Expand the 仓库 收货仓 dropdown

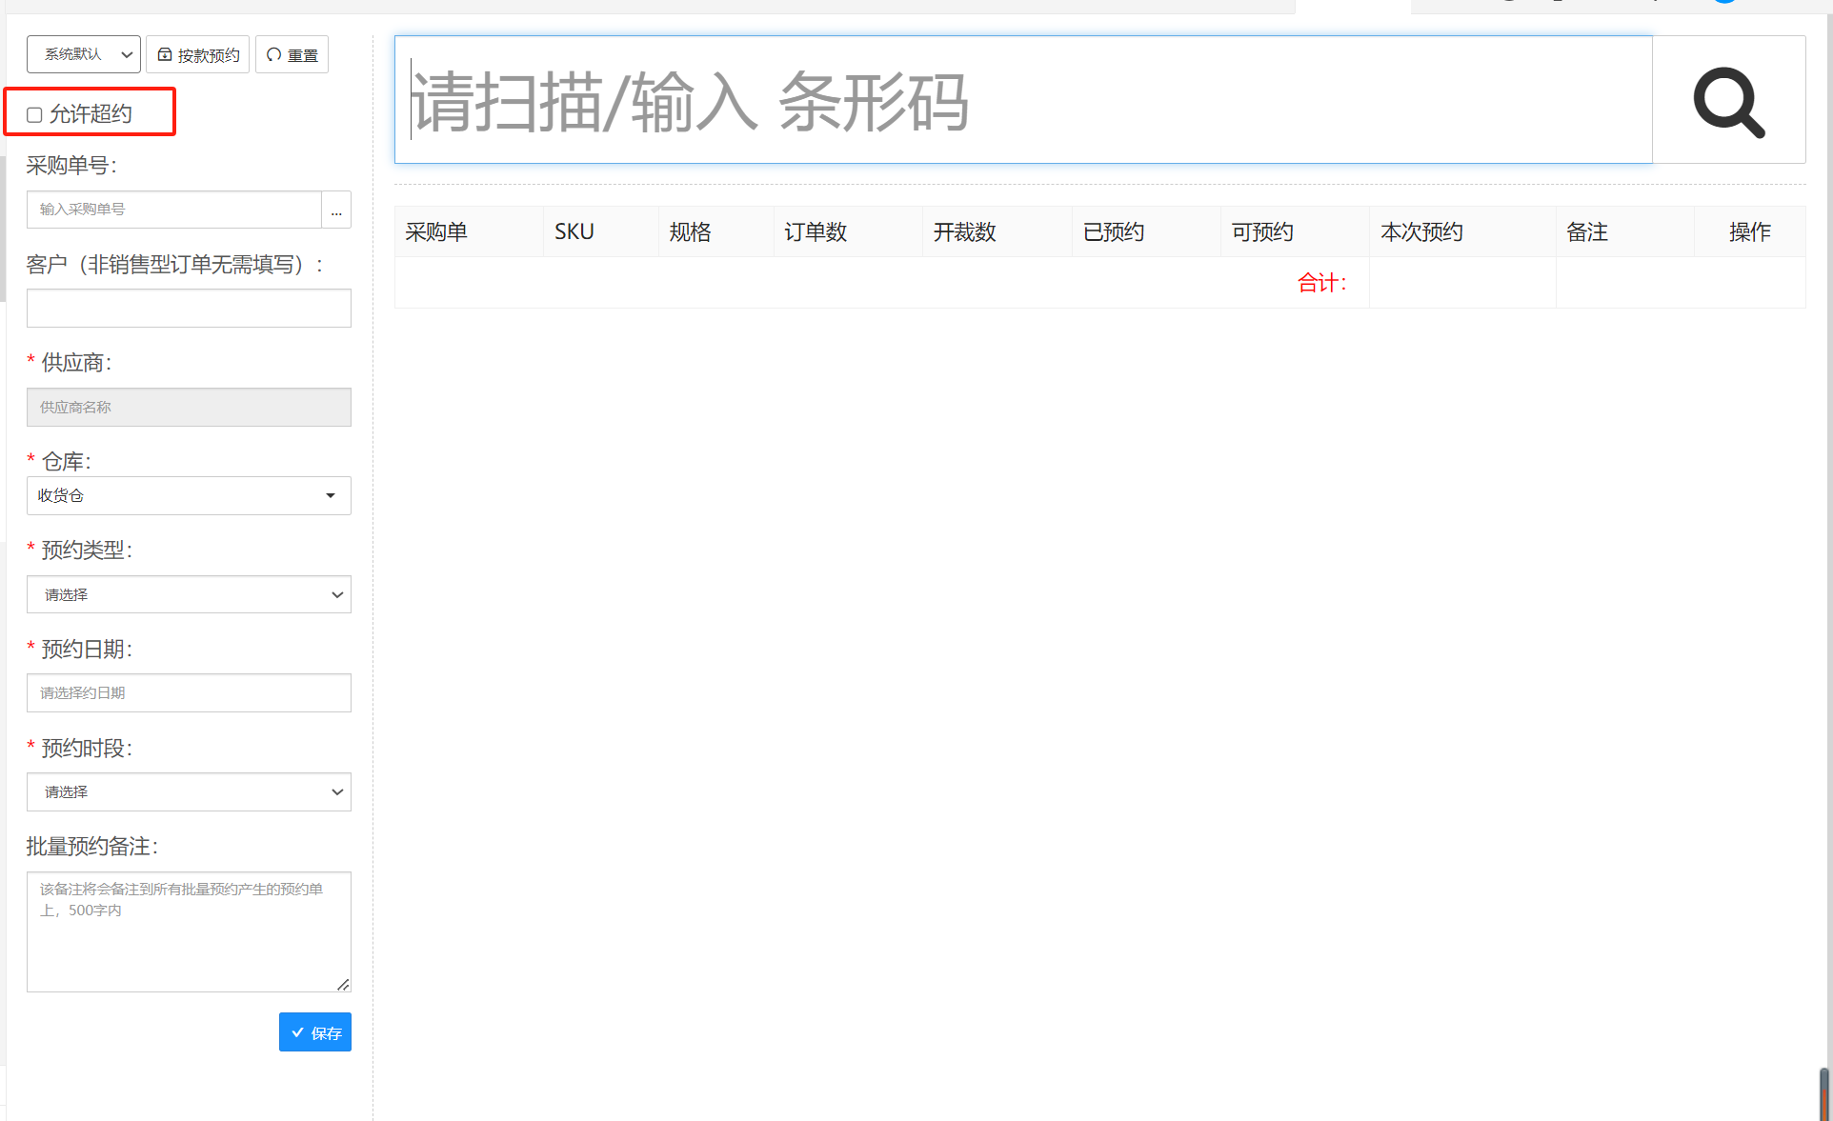[x=189, y=495]
